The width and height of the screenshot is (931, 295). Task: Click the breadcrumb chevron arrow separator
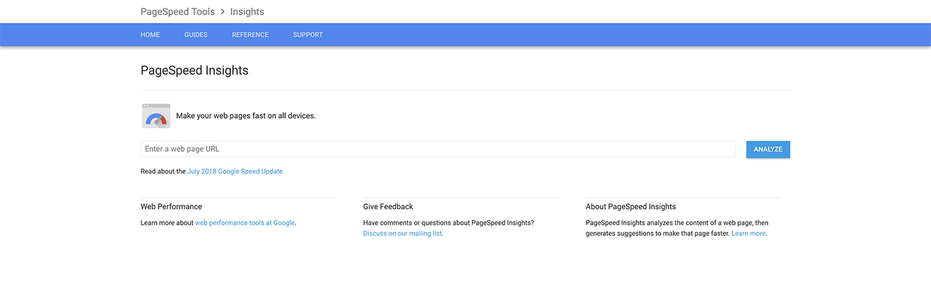(222, 12)
